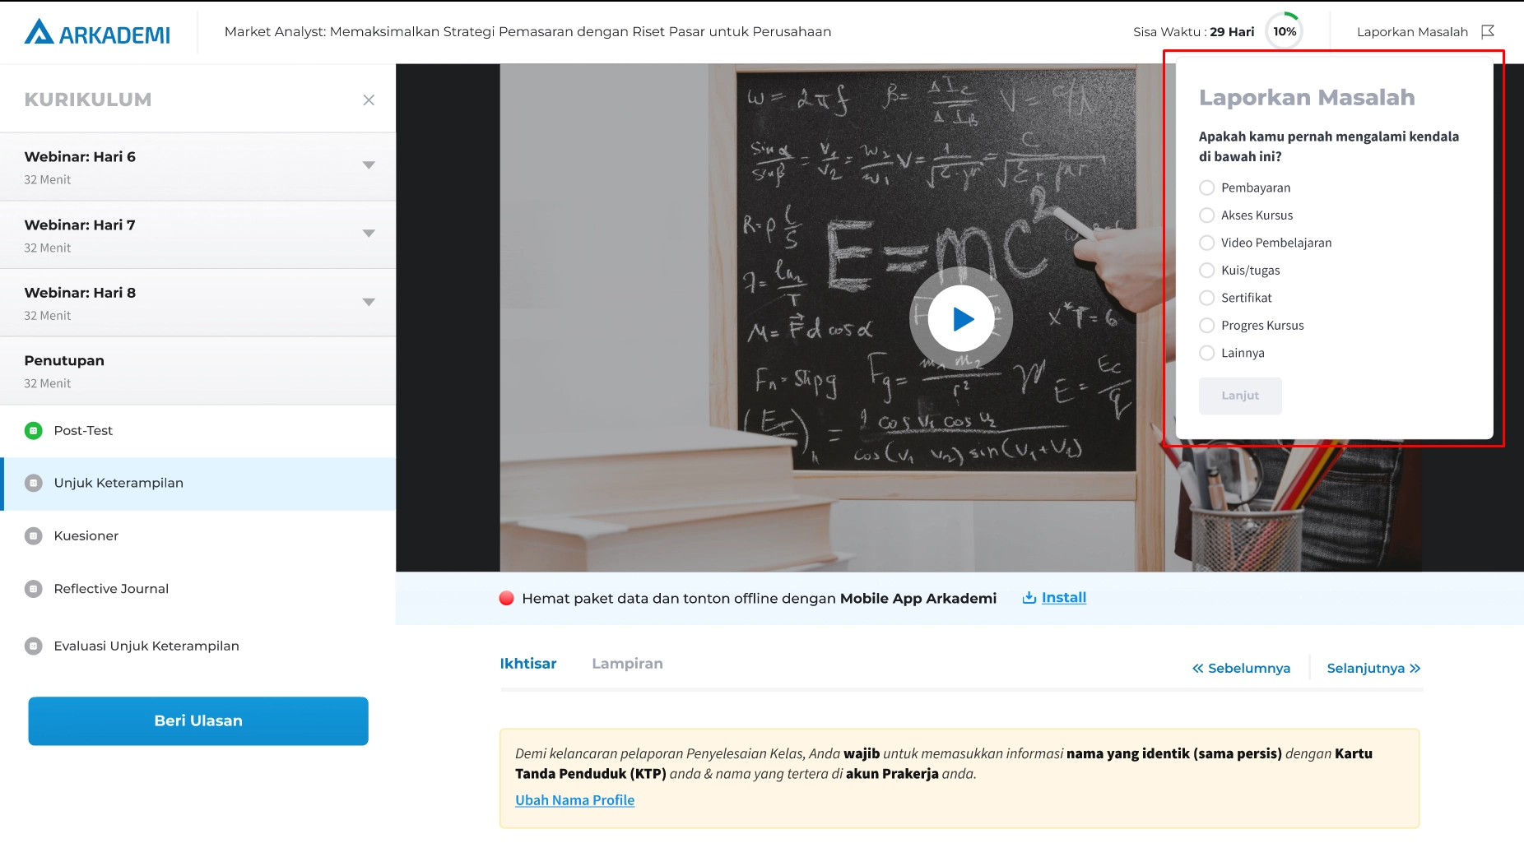Open the Ubah Nama Profile link

(x=574, y=800)
